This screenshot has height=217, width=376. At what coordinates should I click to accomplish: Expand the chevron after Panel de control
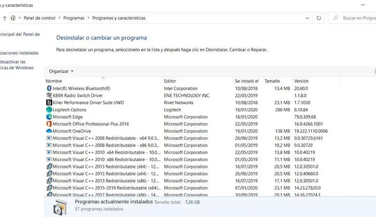click(x=59, y=18)
